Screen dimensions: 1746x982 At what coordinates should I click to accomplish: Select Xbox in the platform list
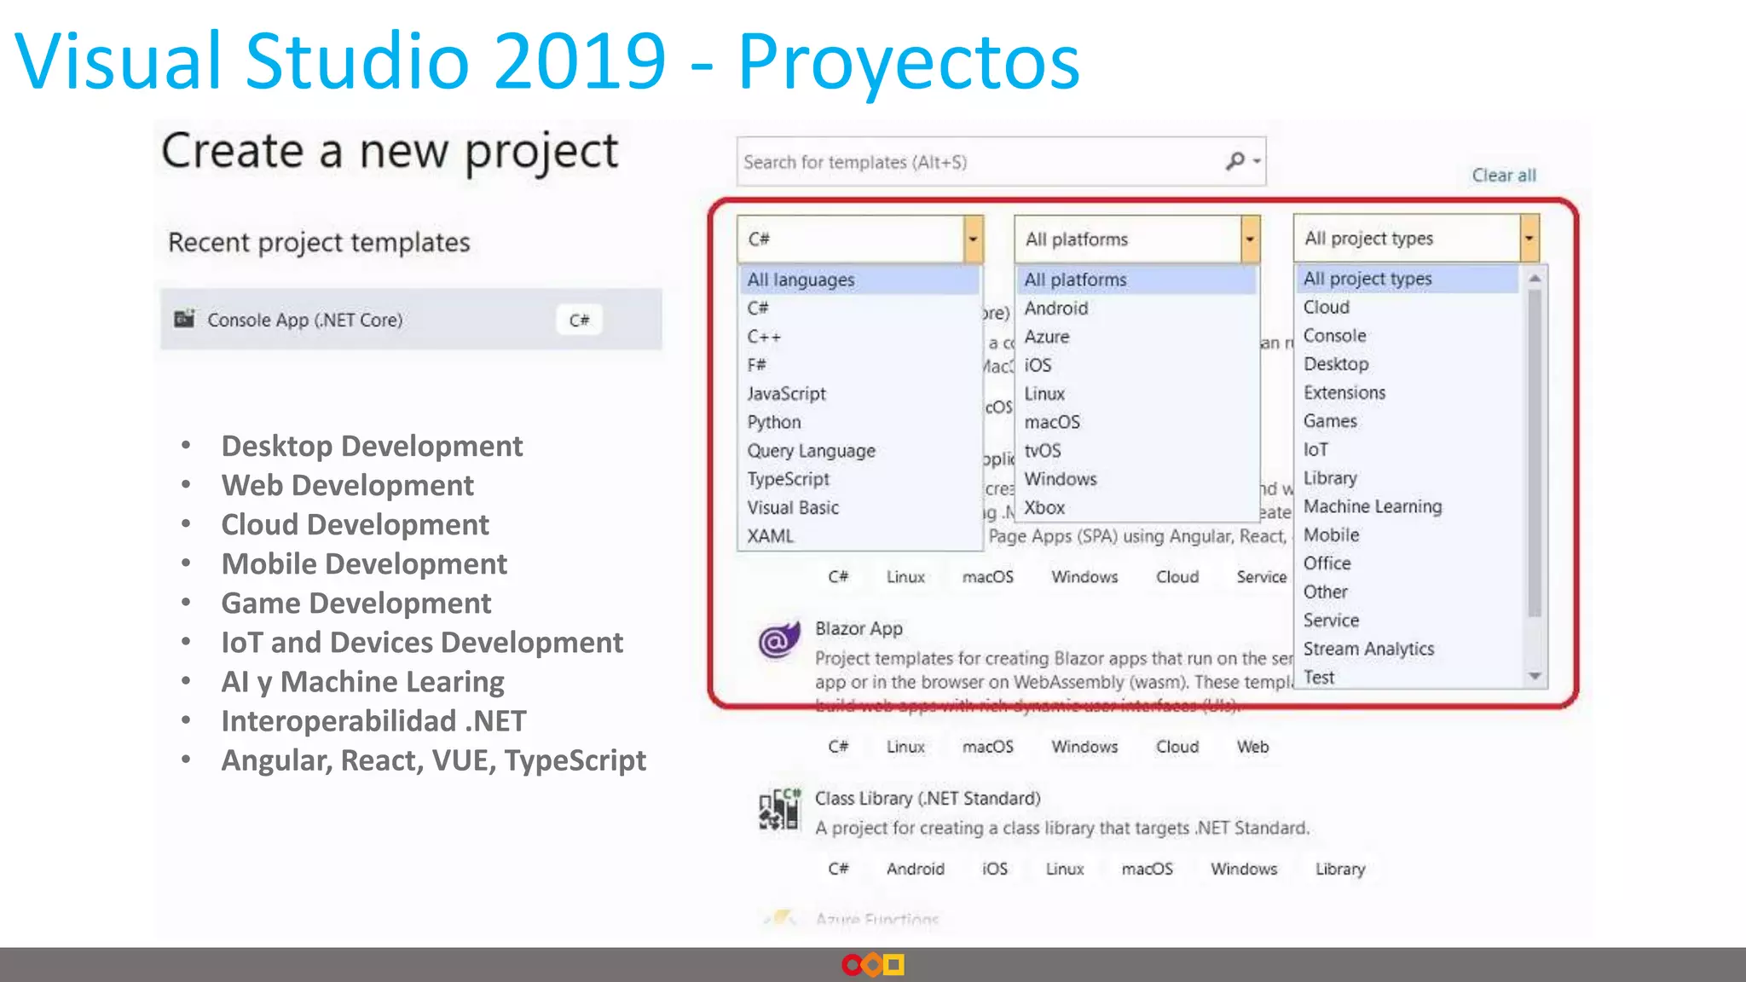coord(1136,507)
